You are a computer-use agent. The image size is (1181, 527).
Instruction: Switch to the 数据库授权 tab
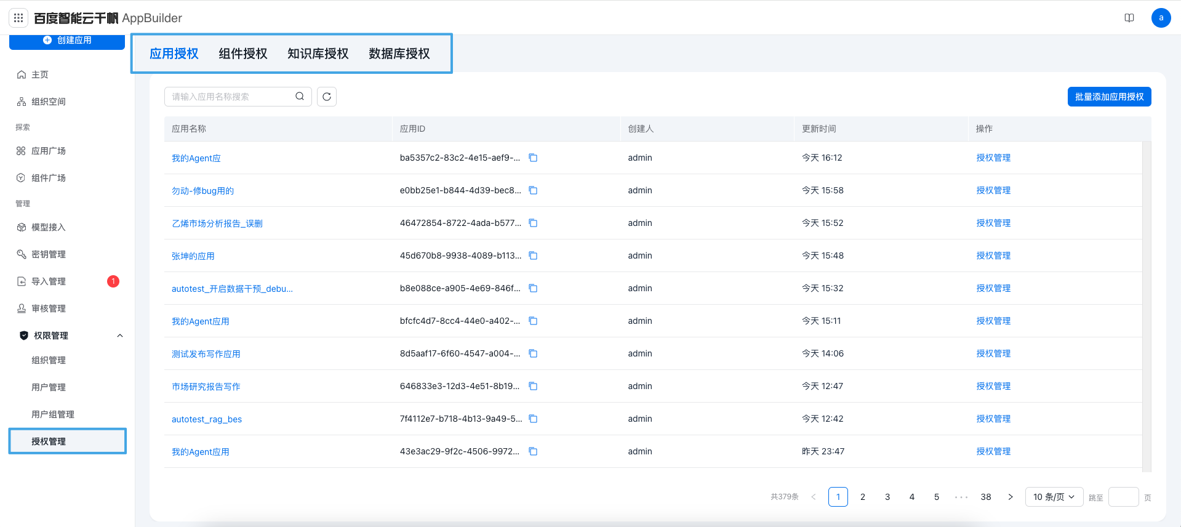tap(399, 54)
